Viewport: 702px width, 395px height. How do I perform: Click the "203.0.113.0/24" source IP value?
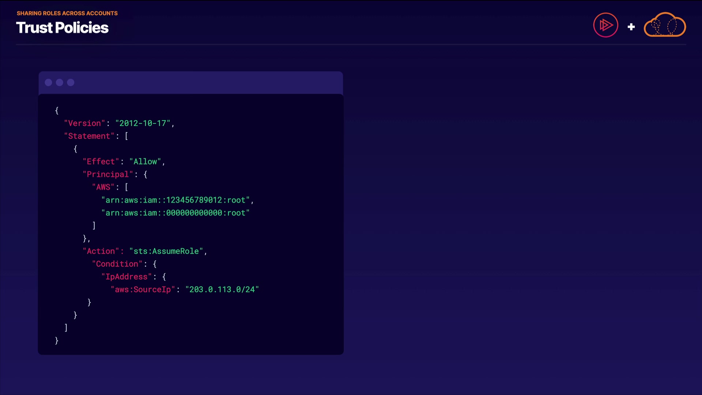tap(222, 290)
